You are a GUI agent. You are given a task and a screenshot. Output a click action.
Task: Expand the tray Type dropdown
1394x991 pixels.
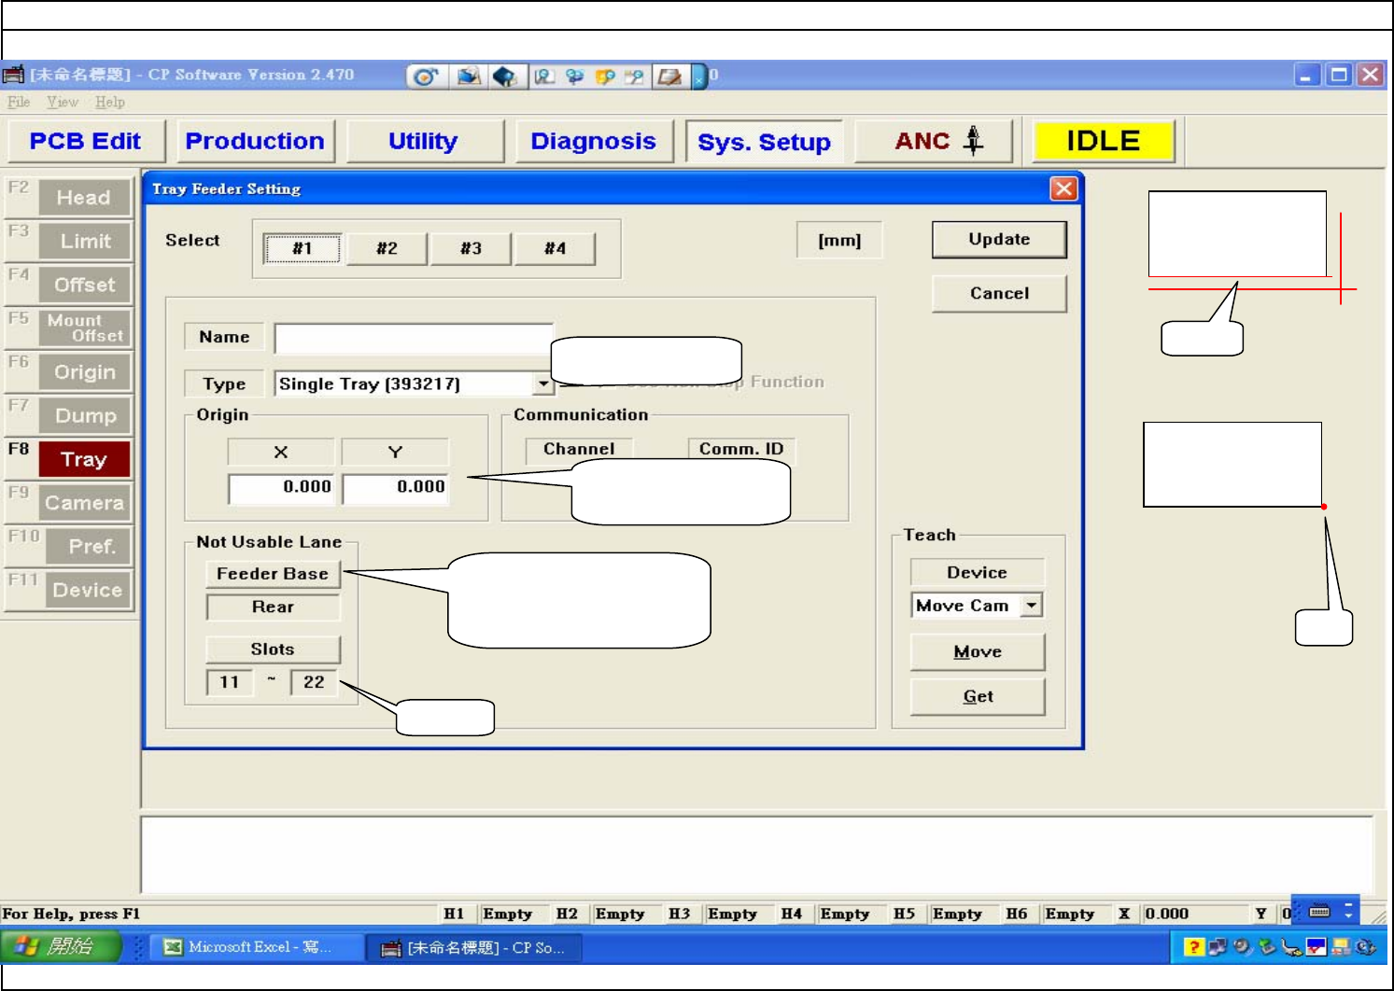coord(543,384)
